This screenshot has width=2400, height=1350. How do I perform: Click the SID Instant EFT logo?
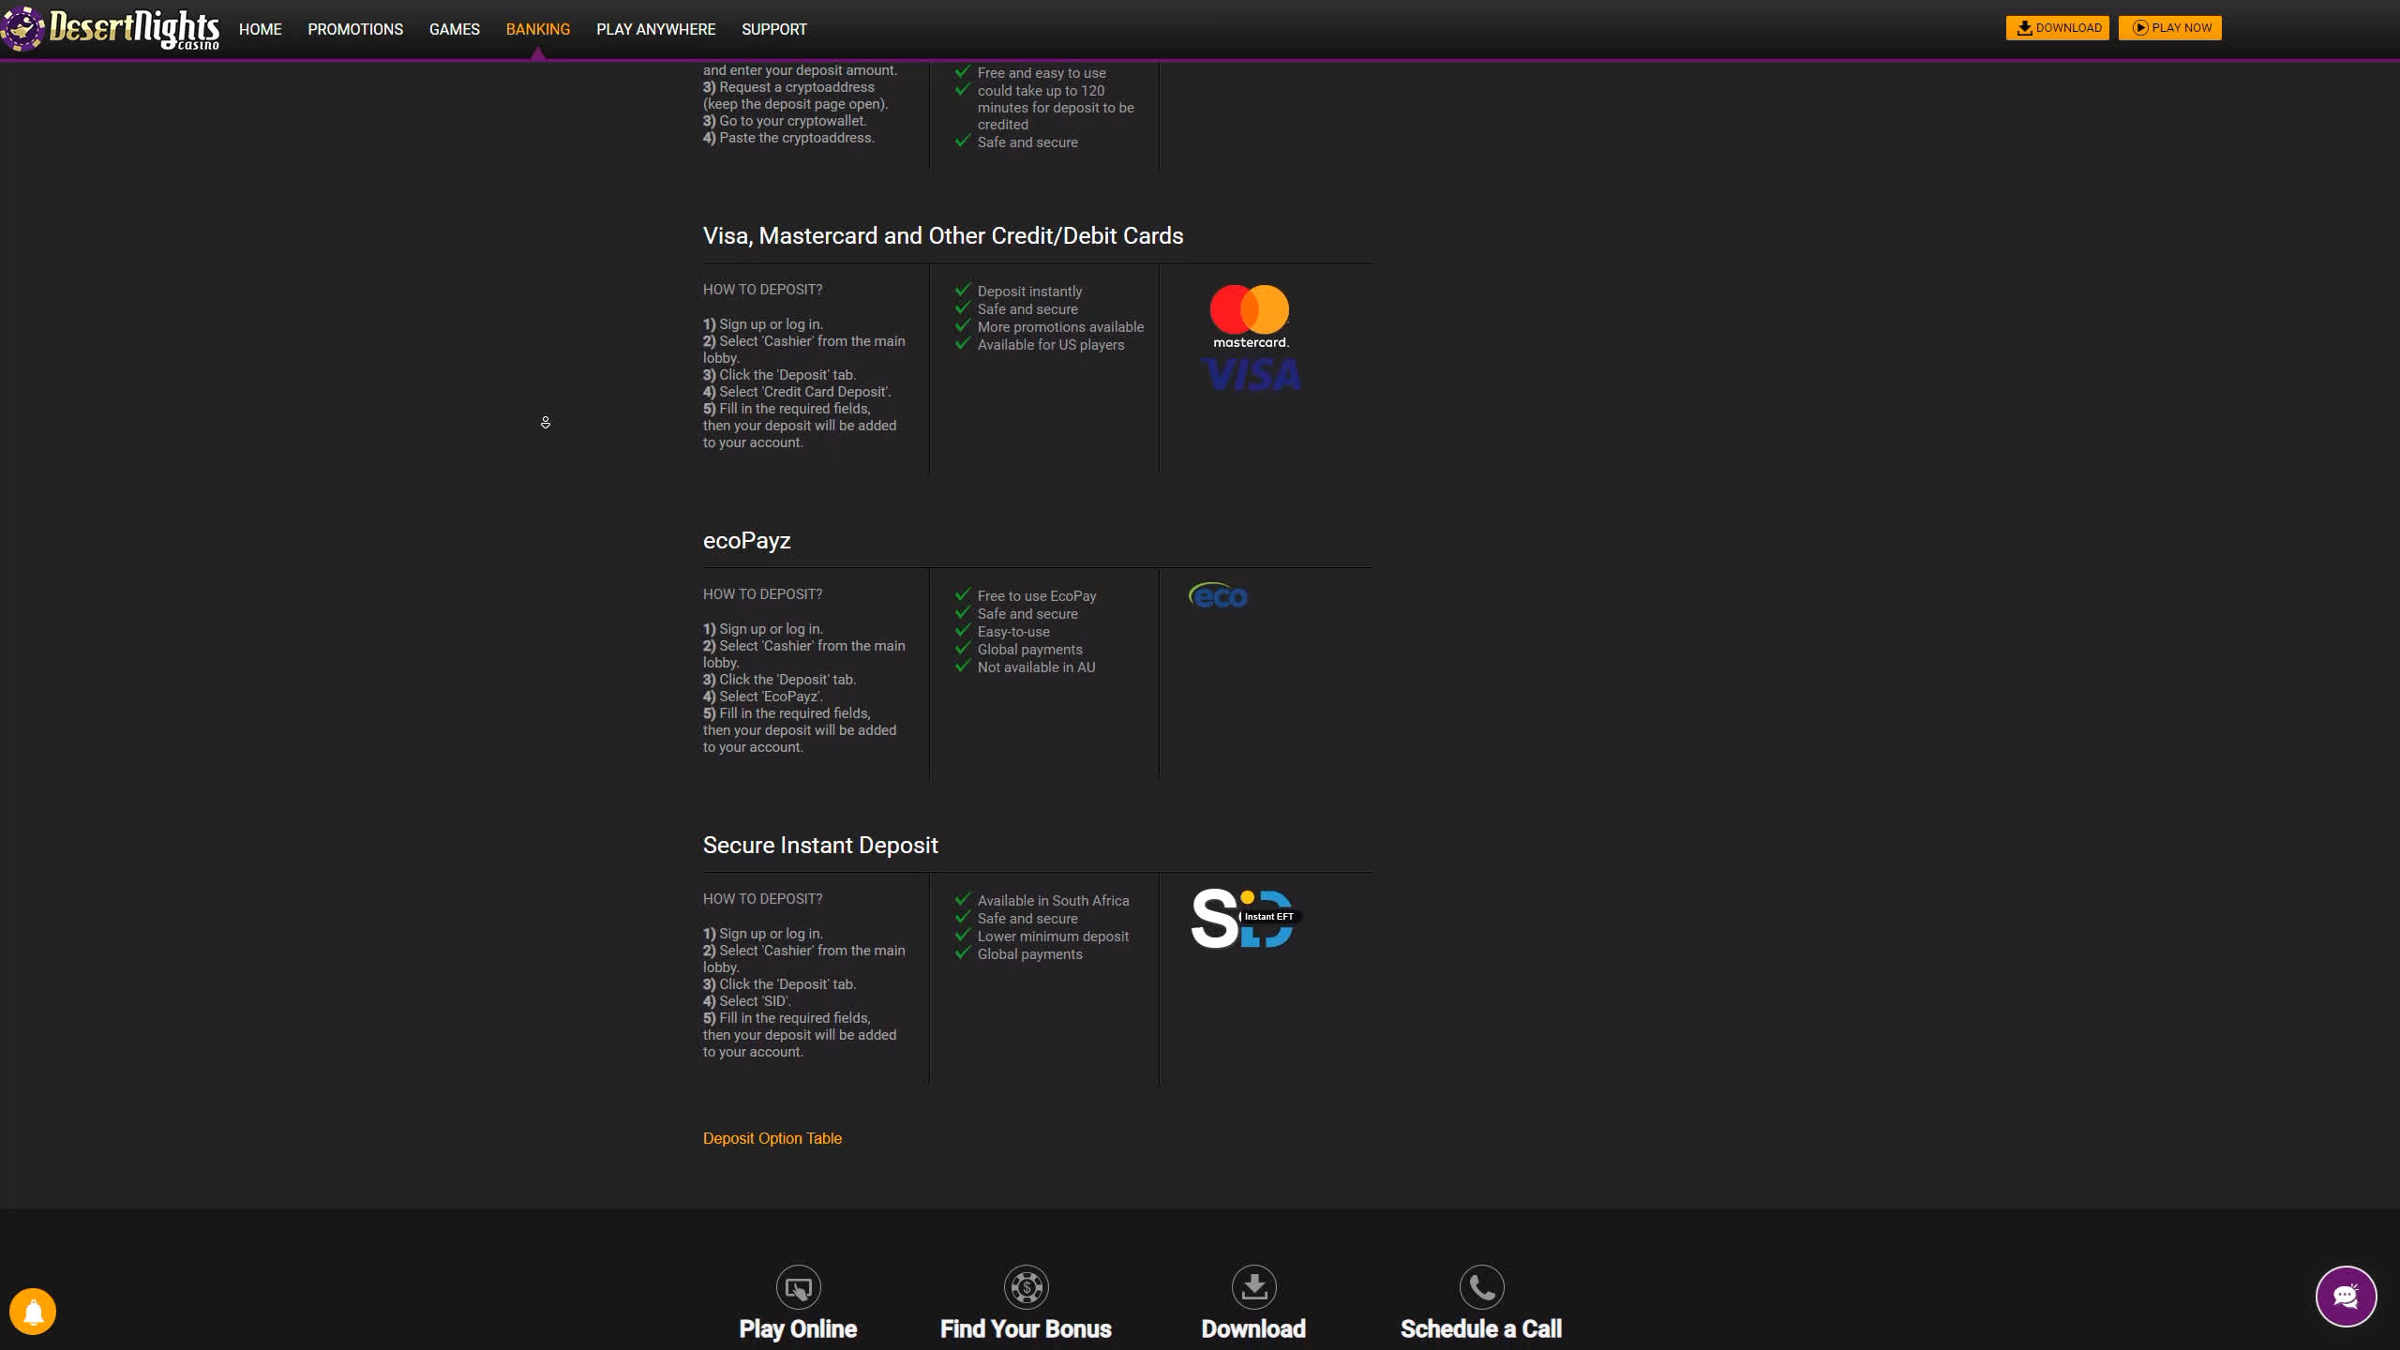point(1242,918)
